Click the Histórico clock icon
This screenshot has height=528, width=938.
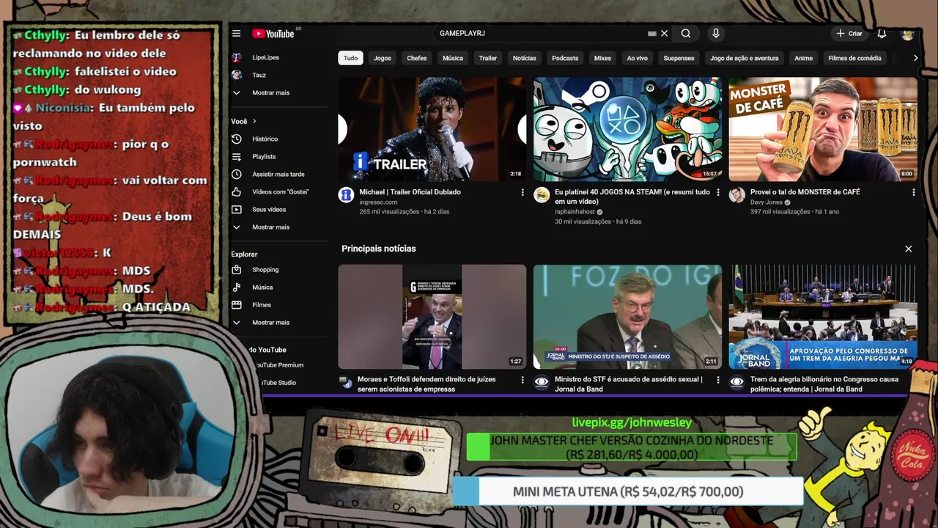coord(237,139)
